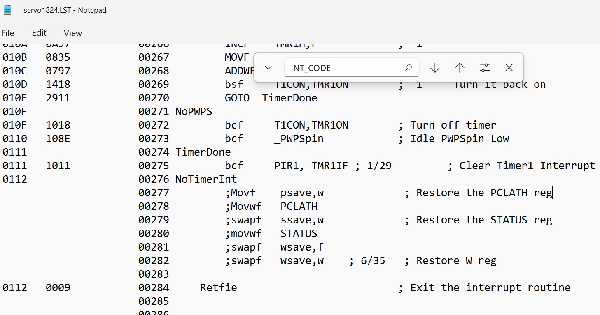Open the File menu
Viewport: 600px width, 315px height.
(x=8, y=33)
